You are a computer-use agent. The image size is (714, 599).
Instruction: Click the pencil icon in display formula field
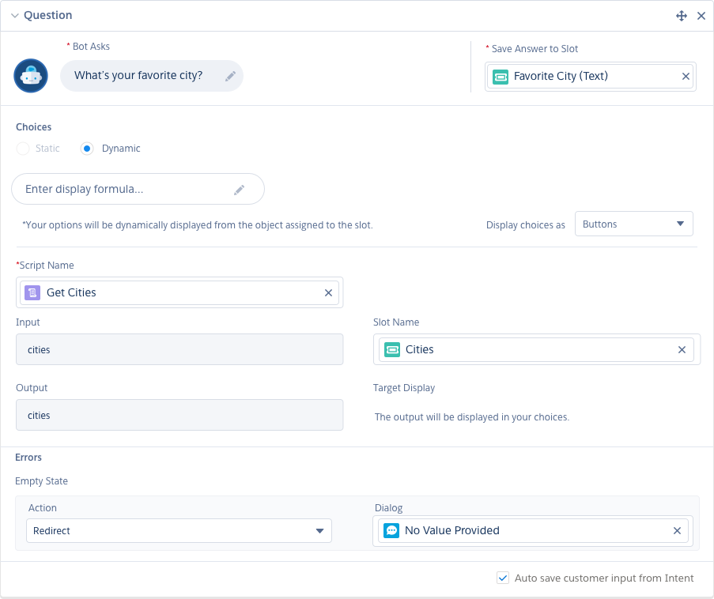(240, 189)
